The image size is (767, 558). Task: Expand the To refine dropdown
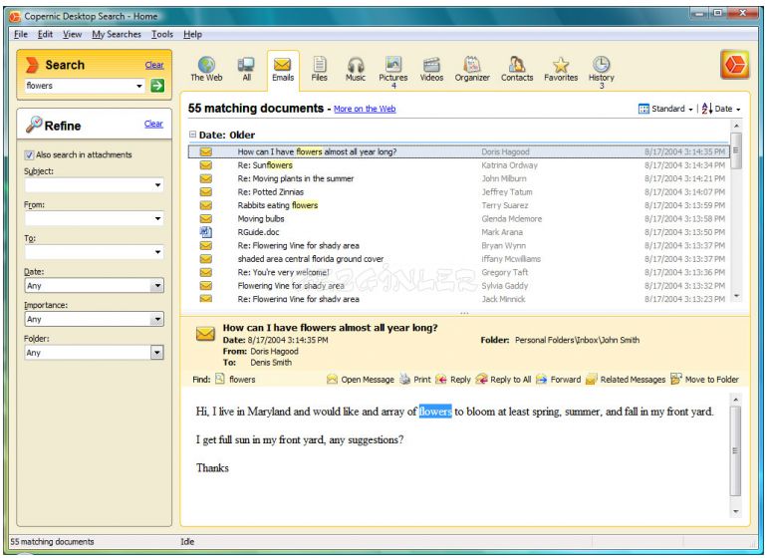click(x=157, y=252)
